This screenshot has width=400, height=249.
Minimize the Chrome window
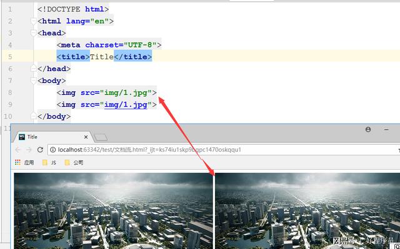click(x=386, y=130)
